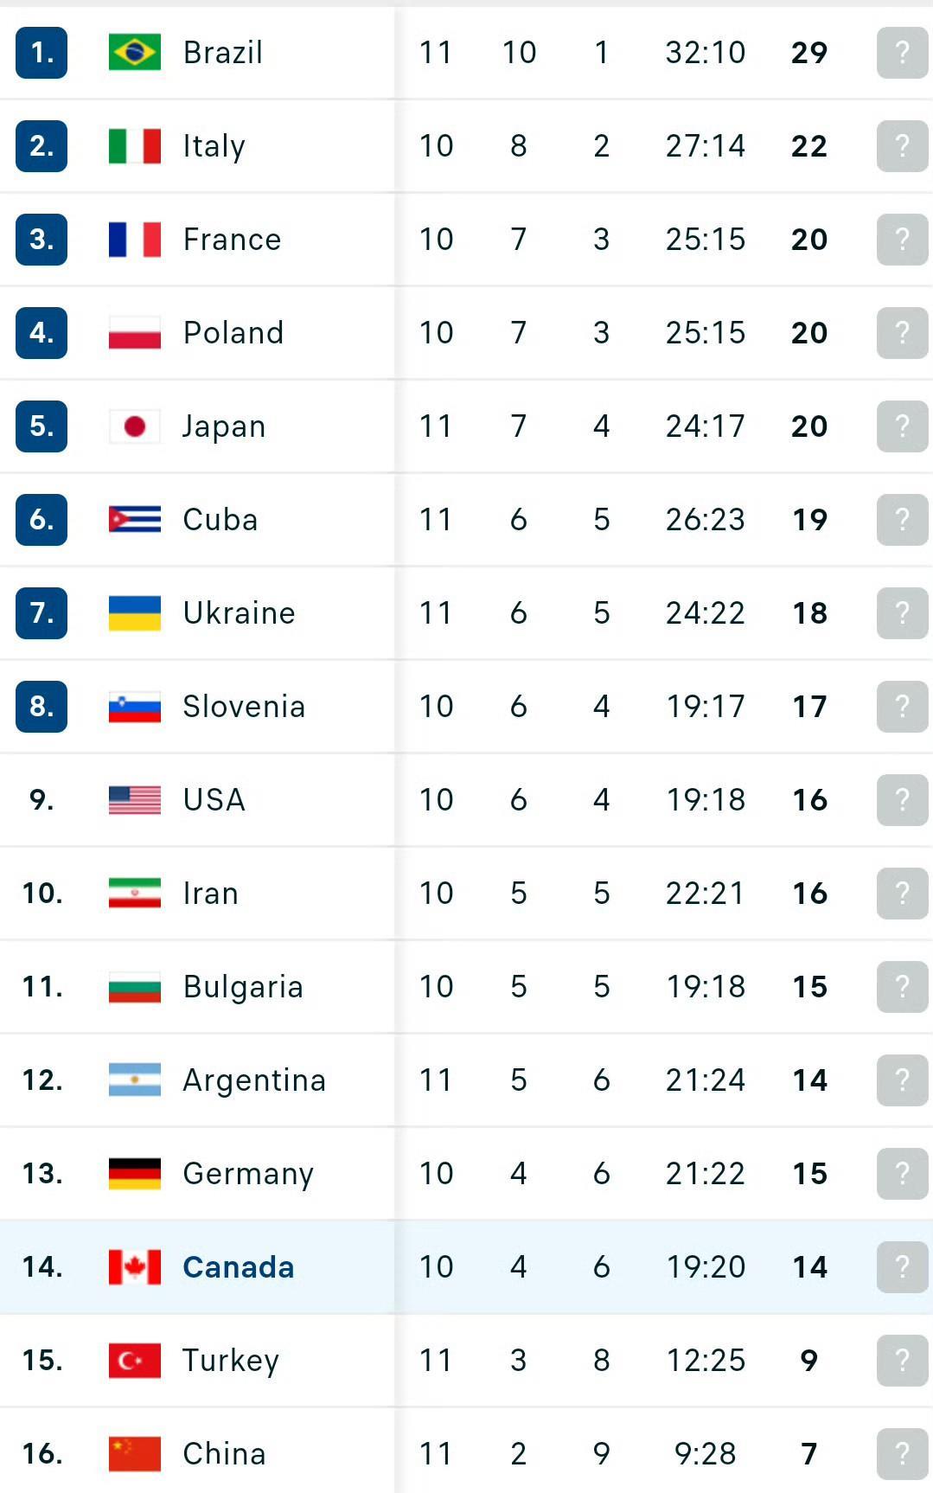Click USA's 19:18 set ratio
Image resolution: width=933 pixels, height=1493 pixels.
[706, 800]
